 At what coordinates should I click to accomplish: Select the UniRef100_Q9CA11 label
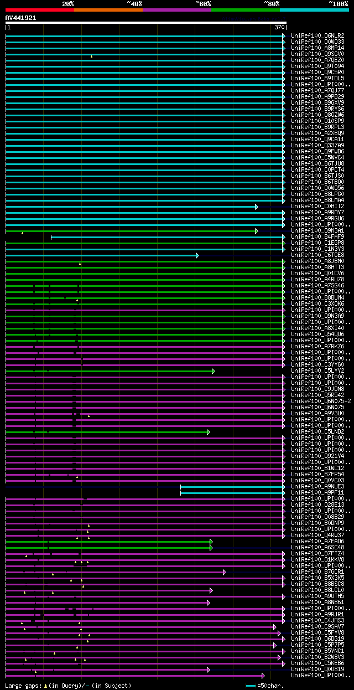pos(317,140)
